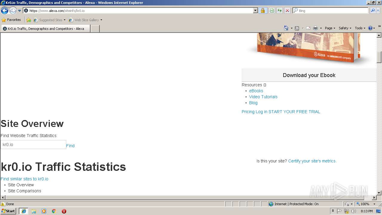
Task: Open the Safety menu
Action: pos(345,28)
